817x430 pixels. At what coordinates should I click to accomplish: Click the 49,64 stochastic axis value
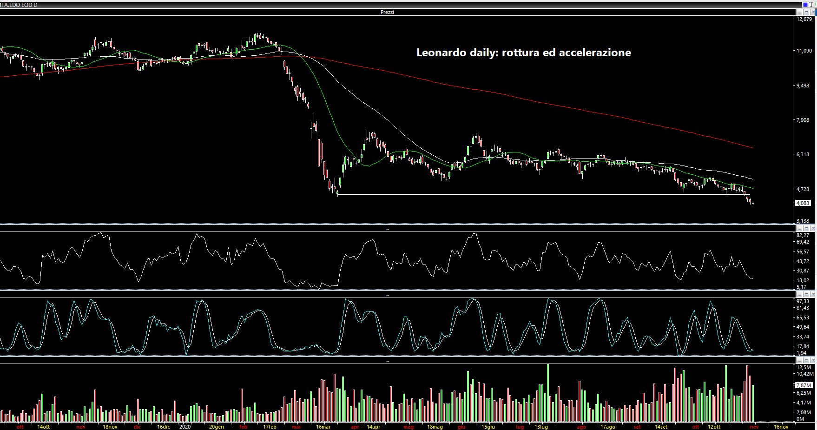point(803,327)
